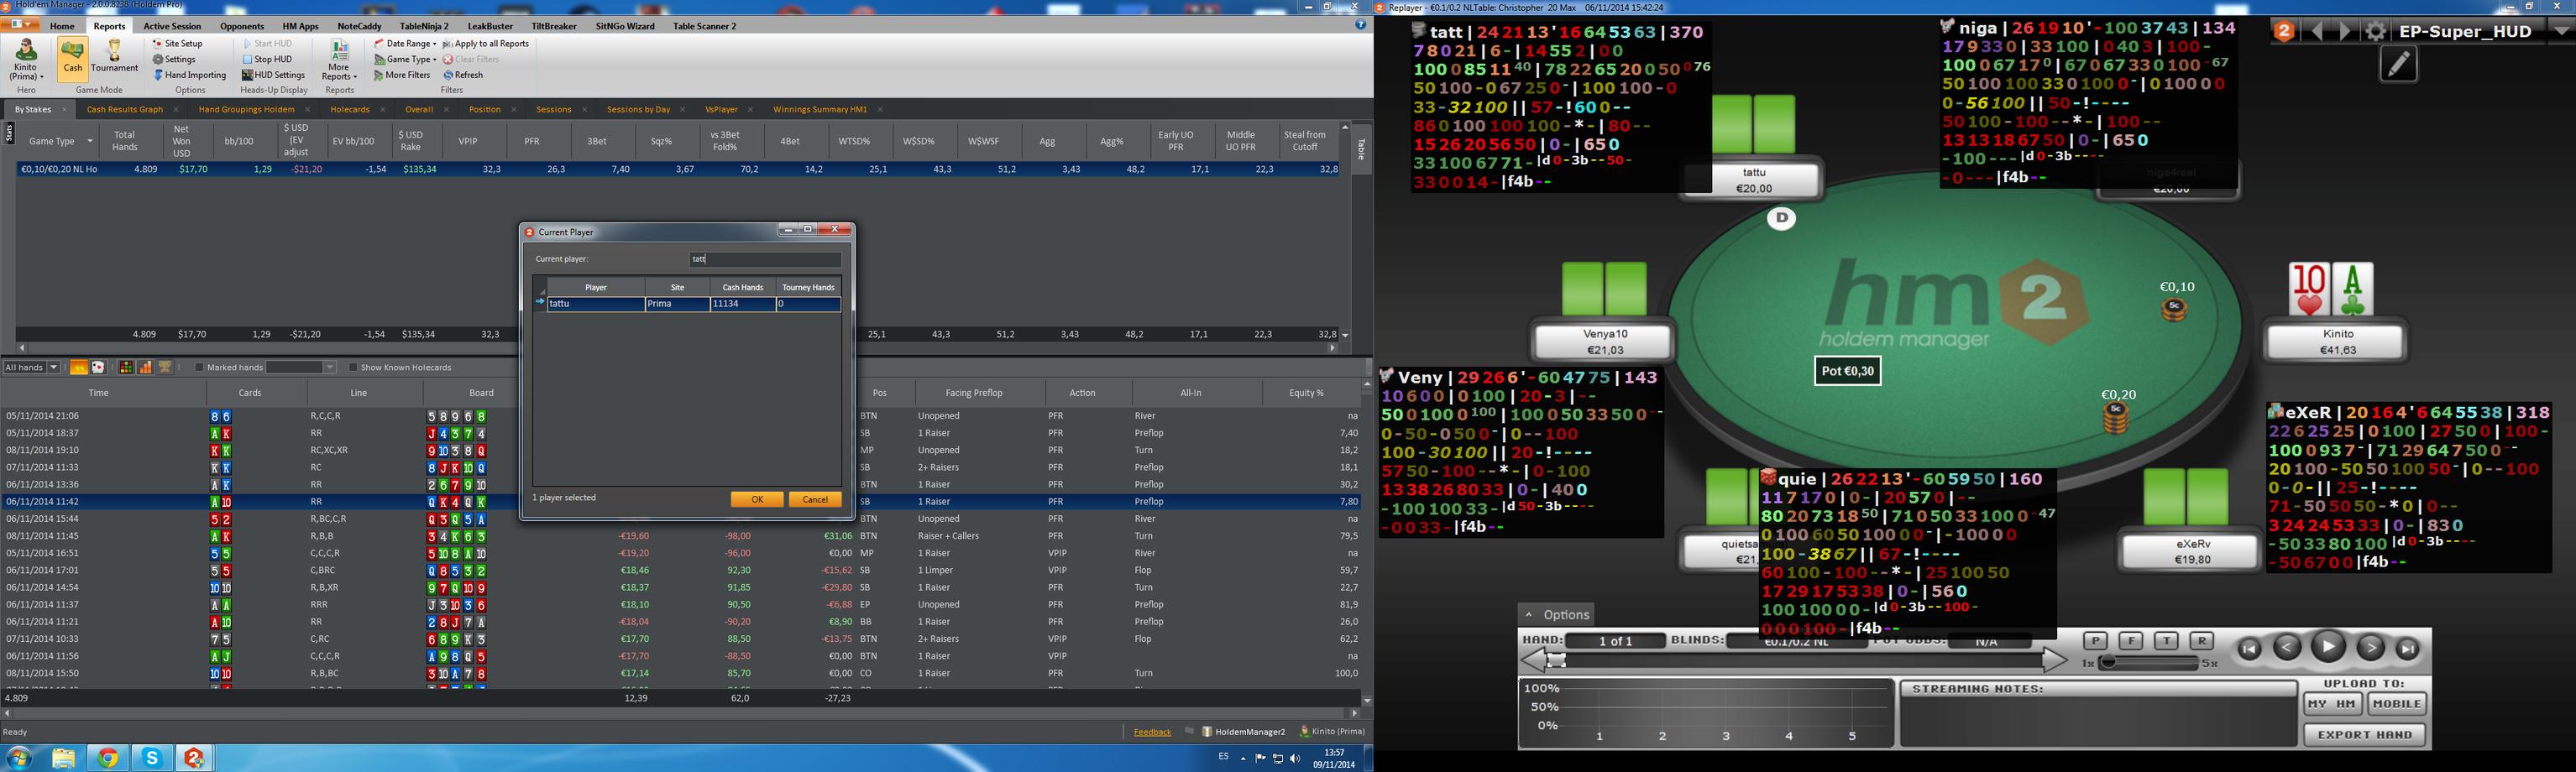Confirm Current Player dialog with OK
This screenshot has width=2576, height=772.
(757, 500)
